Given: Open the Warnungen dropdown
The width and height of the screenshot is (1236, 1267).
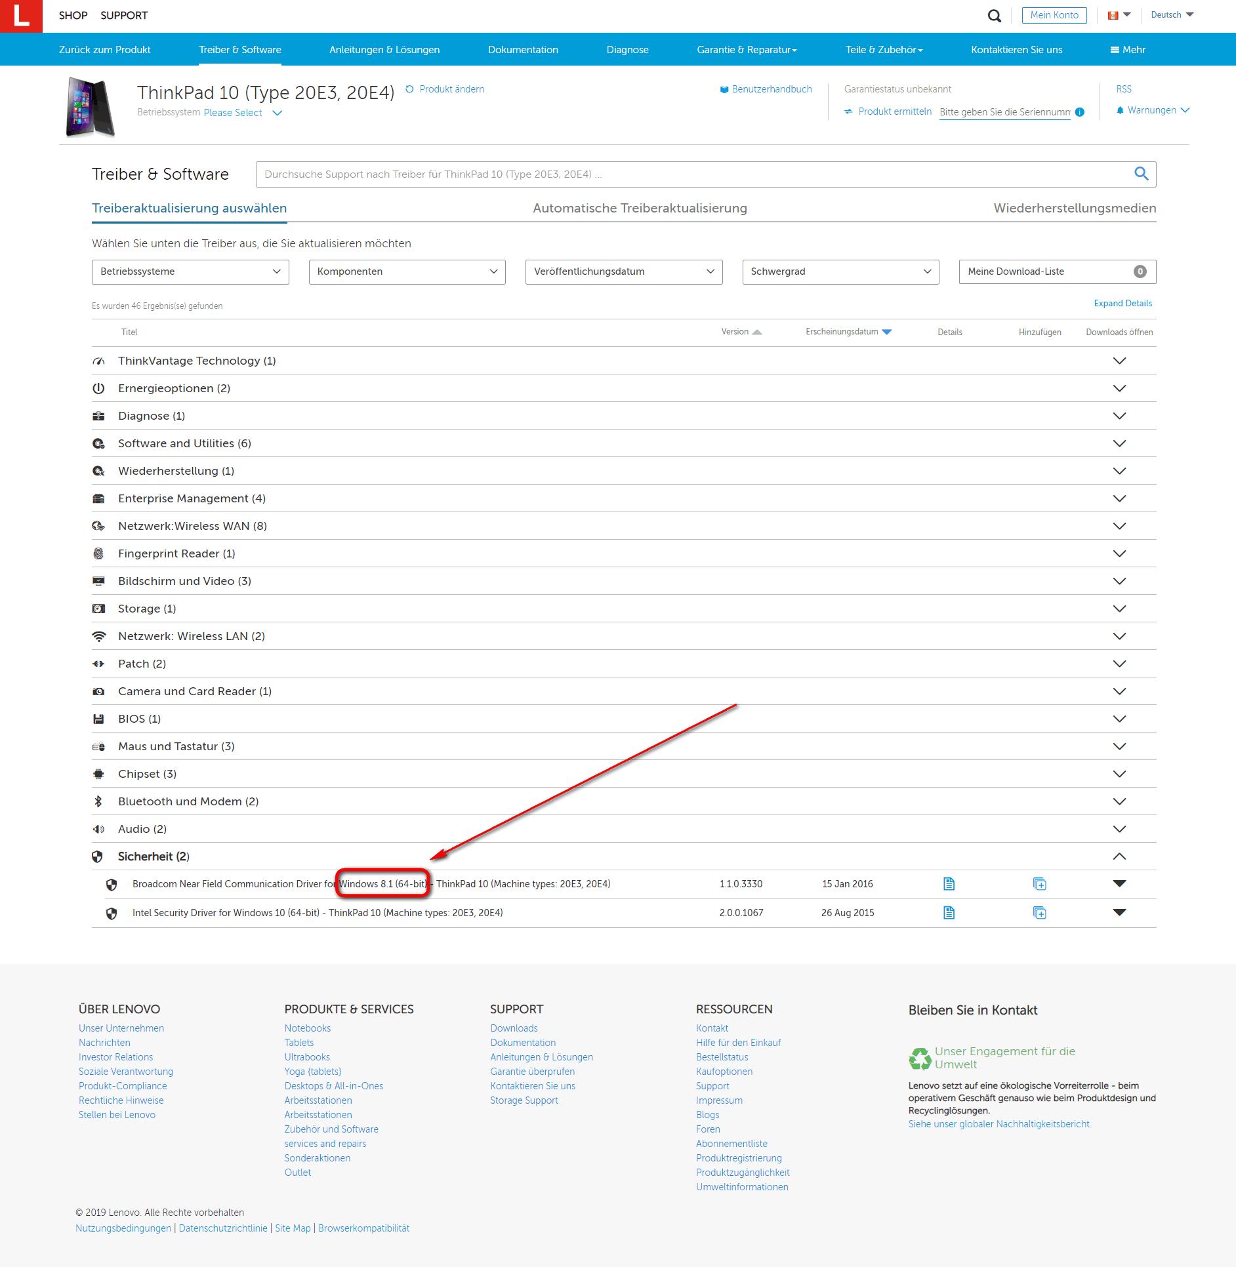Looking at the screenshot, I should point(1153,110).
